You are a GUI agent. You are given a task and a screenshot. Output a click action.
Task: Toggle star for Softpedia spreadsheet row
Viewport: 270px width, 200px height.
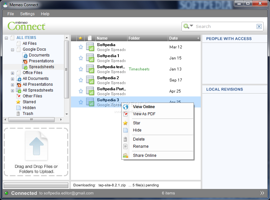coord(81,47)
